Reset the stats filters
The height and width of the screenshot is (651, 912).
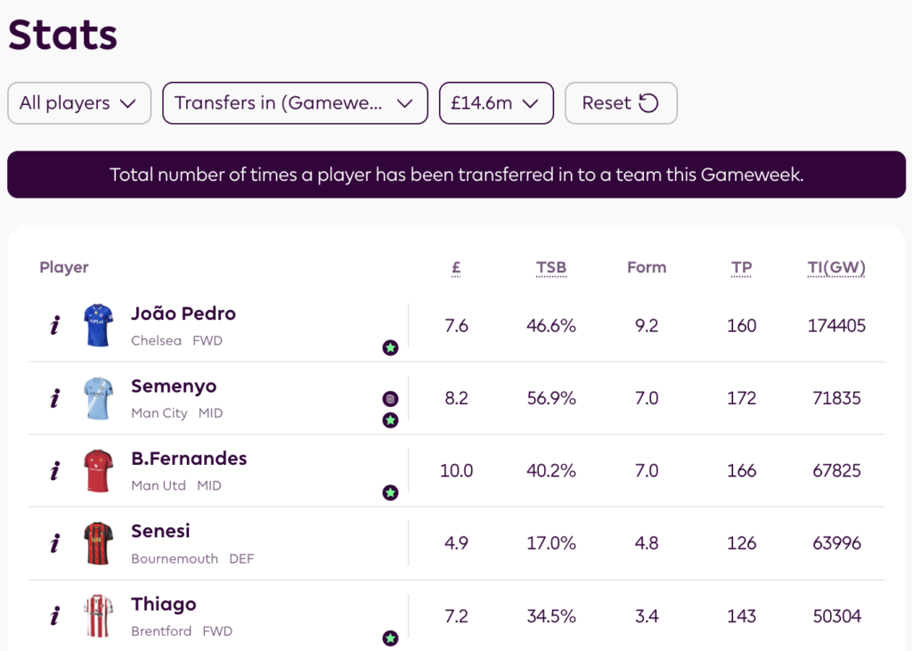coord(621,103)
